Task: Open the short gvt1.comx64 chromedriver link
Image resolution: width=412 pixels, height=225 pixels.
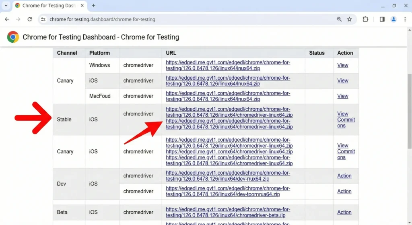Action: pyautogui.click(x=229, y=152)
